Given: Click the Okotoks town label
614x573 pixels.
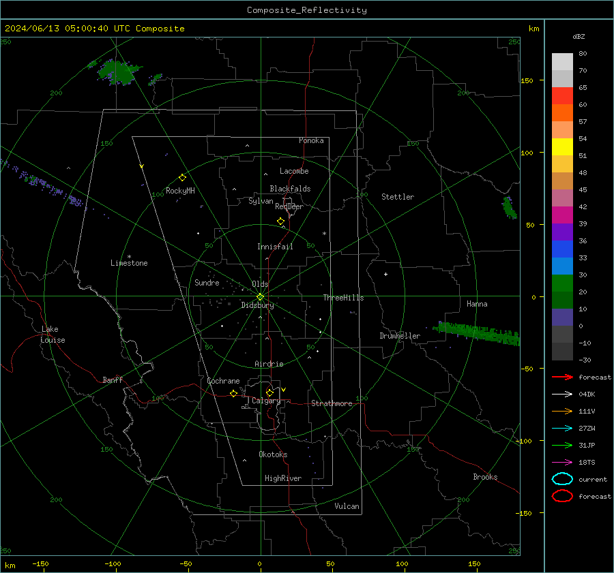Looking at the screenshot, I should click(x=273, y=454).
